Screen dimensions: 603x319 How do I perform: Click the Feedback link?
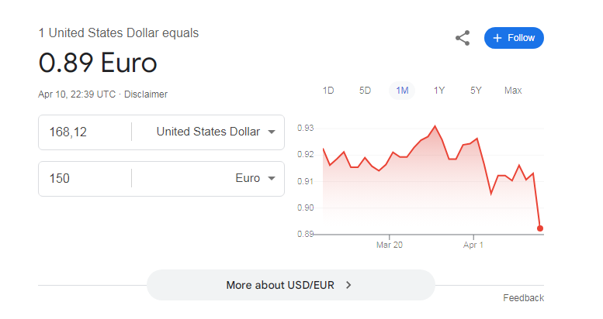(x=523, y=298)
